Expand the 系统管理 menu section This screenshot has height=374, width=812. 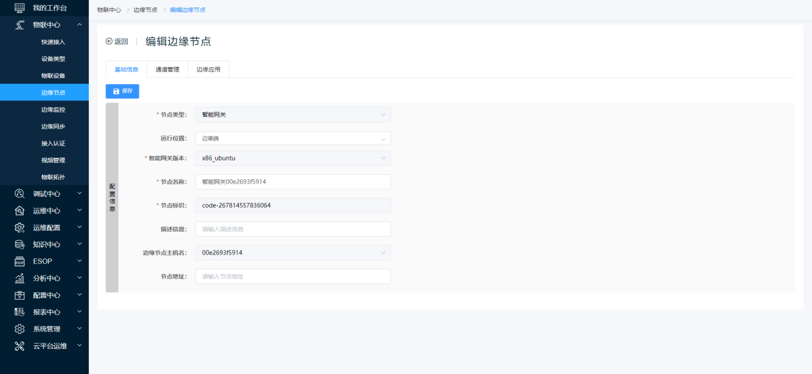coord(79,329)
